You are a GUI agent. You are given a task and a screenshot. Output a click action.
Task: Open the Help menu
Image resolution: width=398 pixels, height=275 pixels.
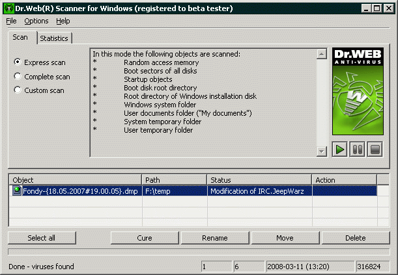tap(63, 21)
